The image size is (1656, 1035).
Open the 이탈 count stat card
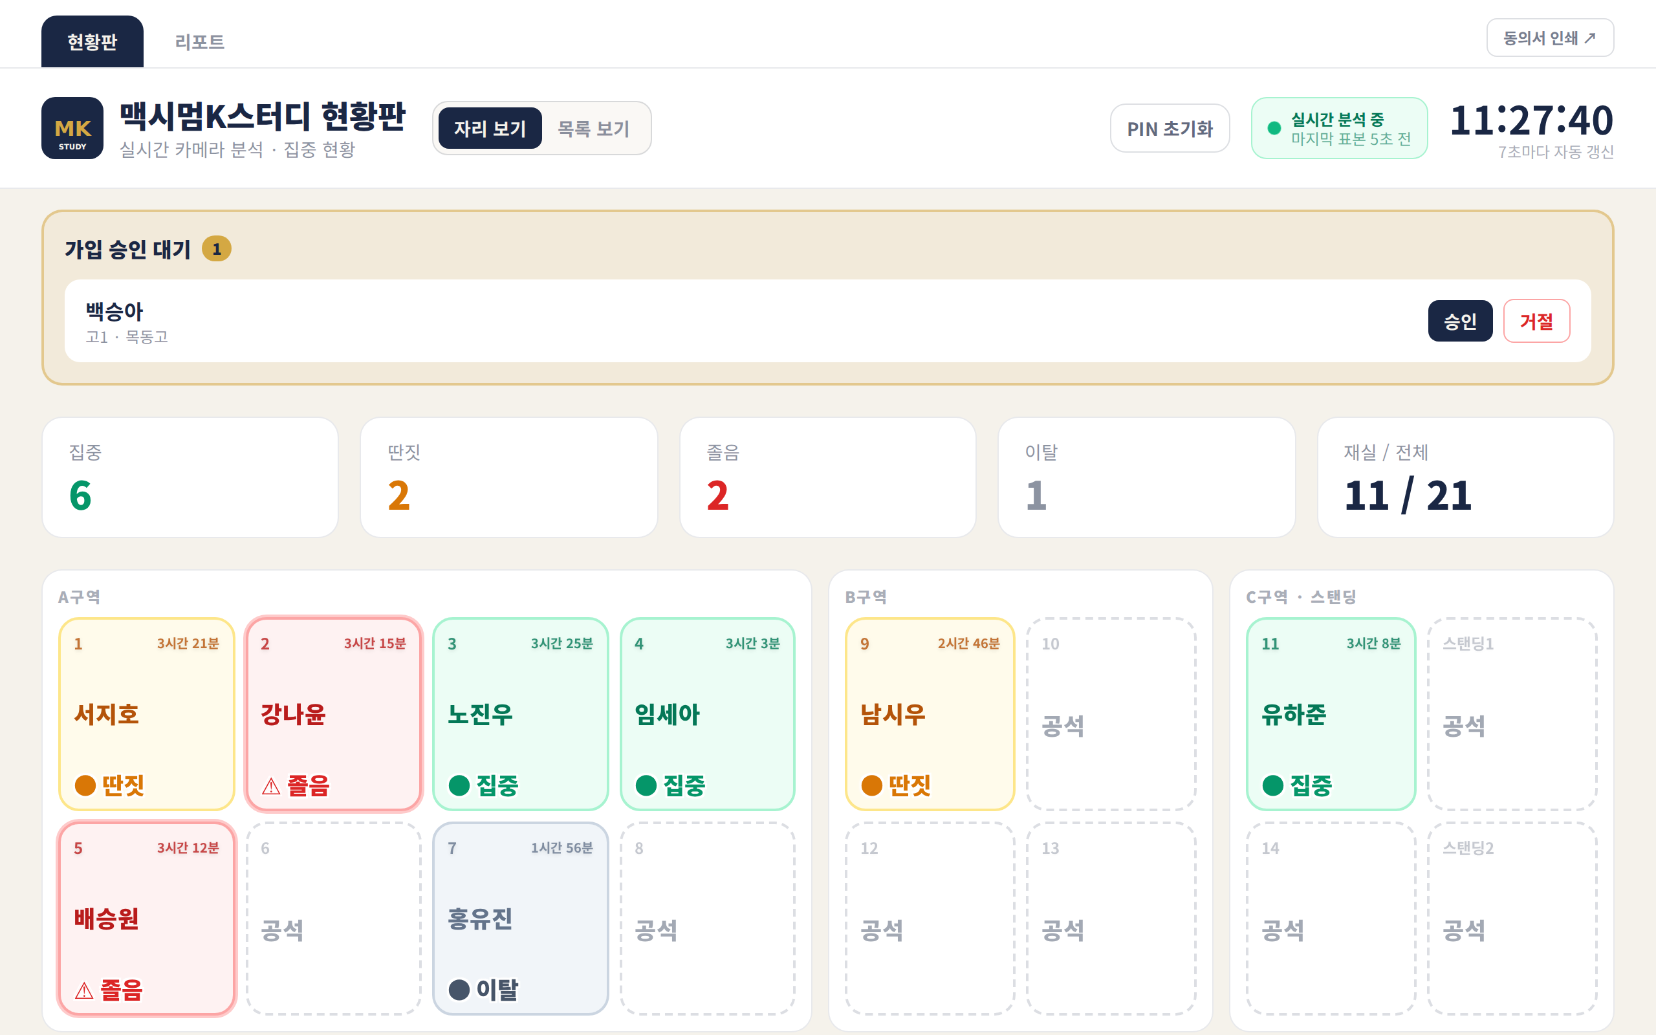coord(1147,478)
